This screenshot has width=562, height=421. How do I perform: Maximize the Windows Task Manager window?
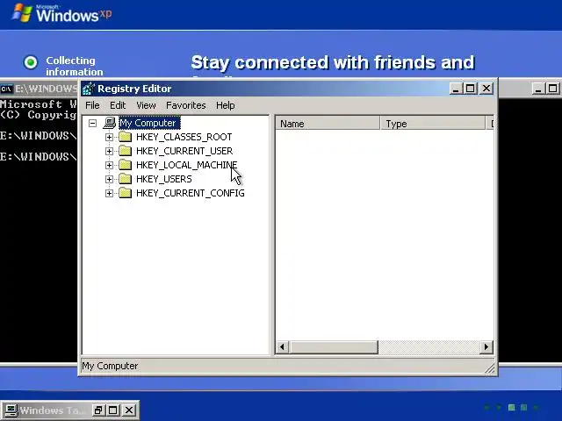(113, 410)
